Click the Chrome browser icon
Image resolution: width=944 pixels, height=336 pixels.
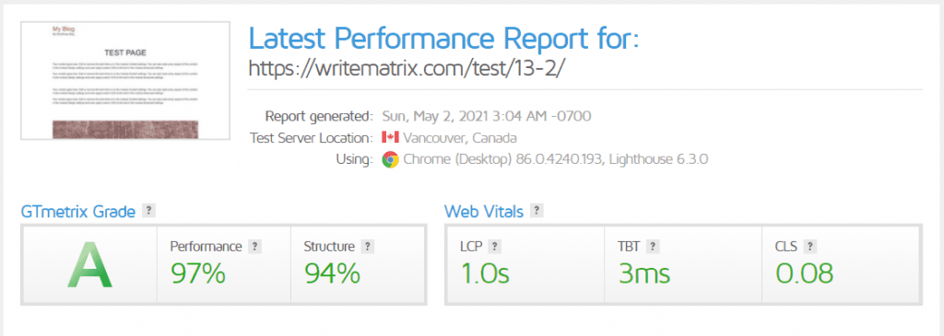pyautogui.click(x=390, y=160)
